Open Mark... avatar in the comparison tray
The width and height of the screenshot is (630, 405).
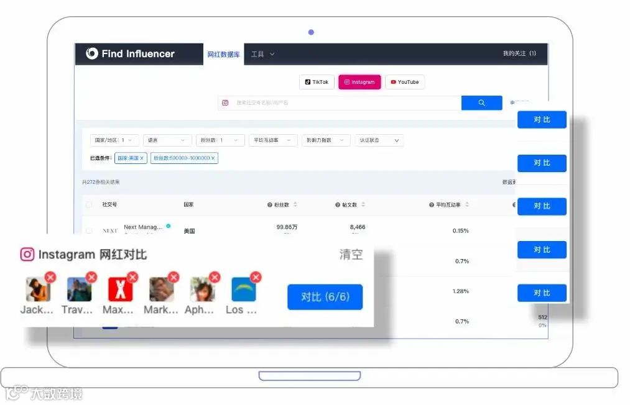pyautogui.click(x=162, y=289)
